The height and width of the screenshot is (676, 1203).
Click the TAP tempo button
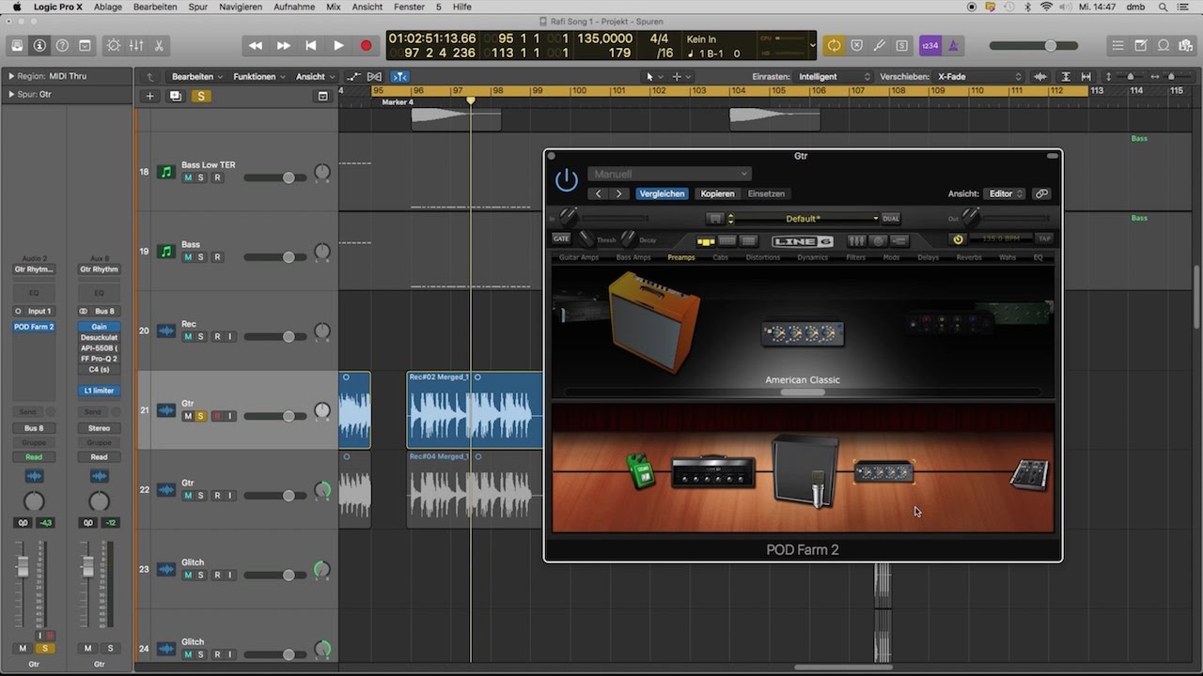[x=1044, y=238]
